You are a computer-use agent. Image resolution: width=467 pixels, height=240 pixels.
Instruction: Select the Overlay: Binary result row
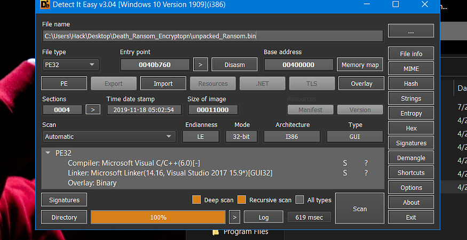coord(213,183)
